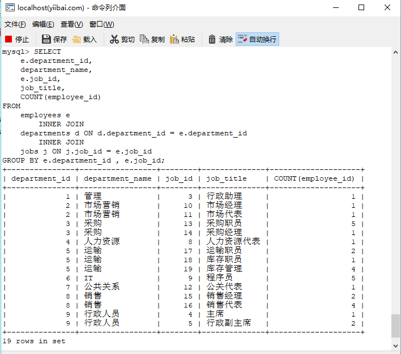
Task: Click the vertical scrollbar thumb
Action: [x=395, y=326]
